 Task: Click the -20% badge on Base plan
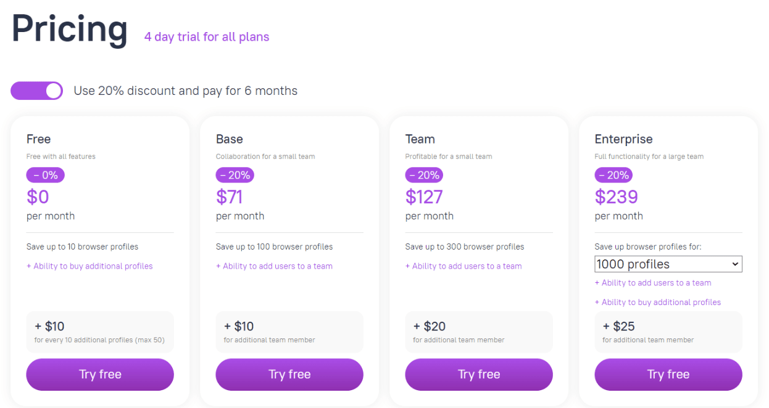pos(235,175)
